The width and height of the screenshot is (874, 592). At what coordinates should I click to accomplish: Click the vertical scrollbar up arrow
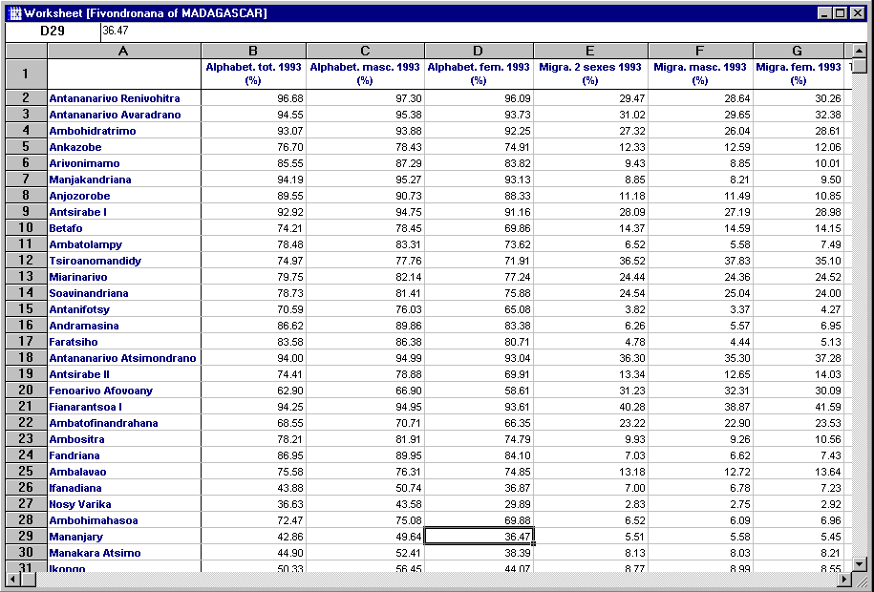point(859,51)
